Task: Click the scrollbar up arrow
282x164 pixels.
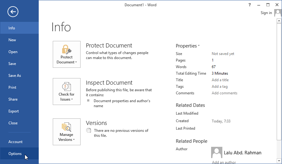Action: click(279, 21)
